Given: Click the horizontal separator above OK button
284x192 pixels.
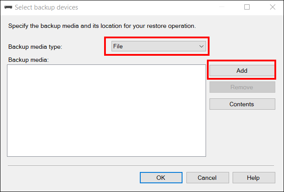Looking at the screenshot, I should pos(141,165).
